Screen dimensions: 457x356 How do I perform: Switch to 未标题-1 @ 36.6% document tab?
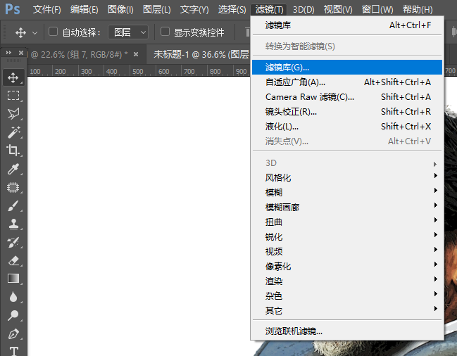201,54
